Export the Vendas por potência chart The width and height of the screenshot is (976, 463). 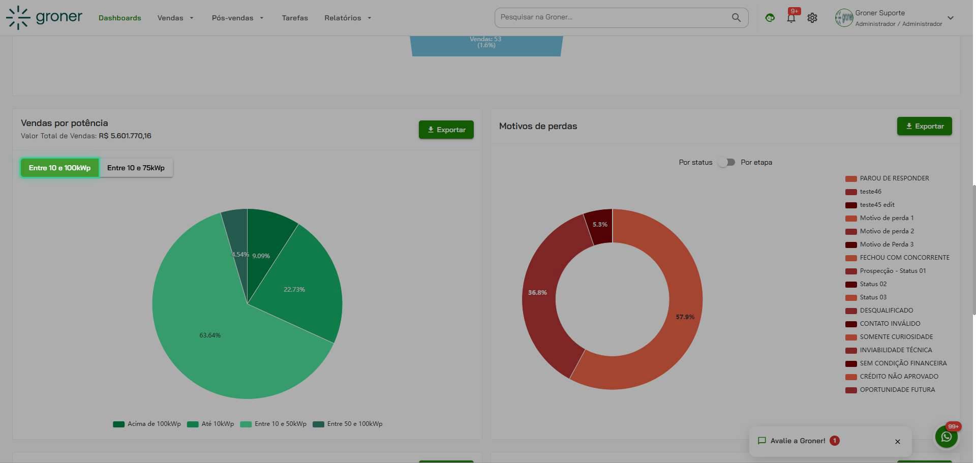pos(446,130)
